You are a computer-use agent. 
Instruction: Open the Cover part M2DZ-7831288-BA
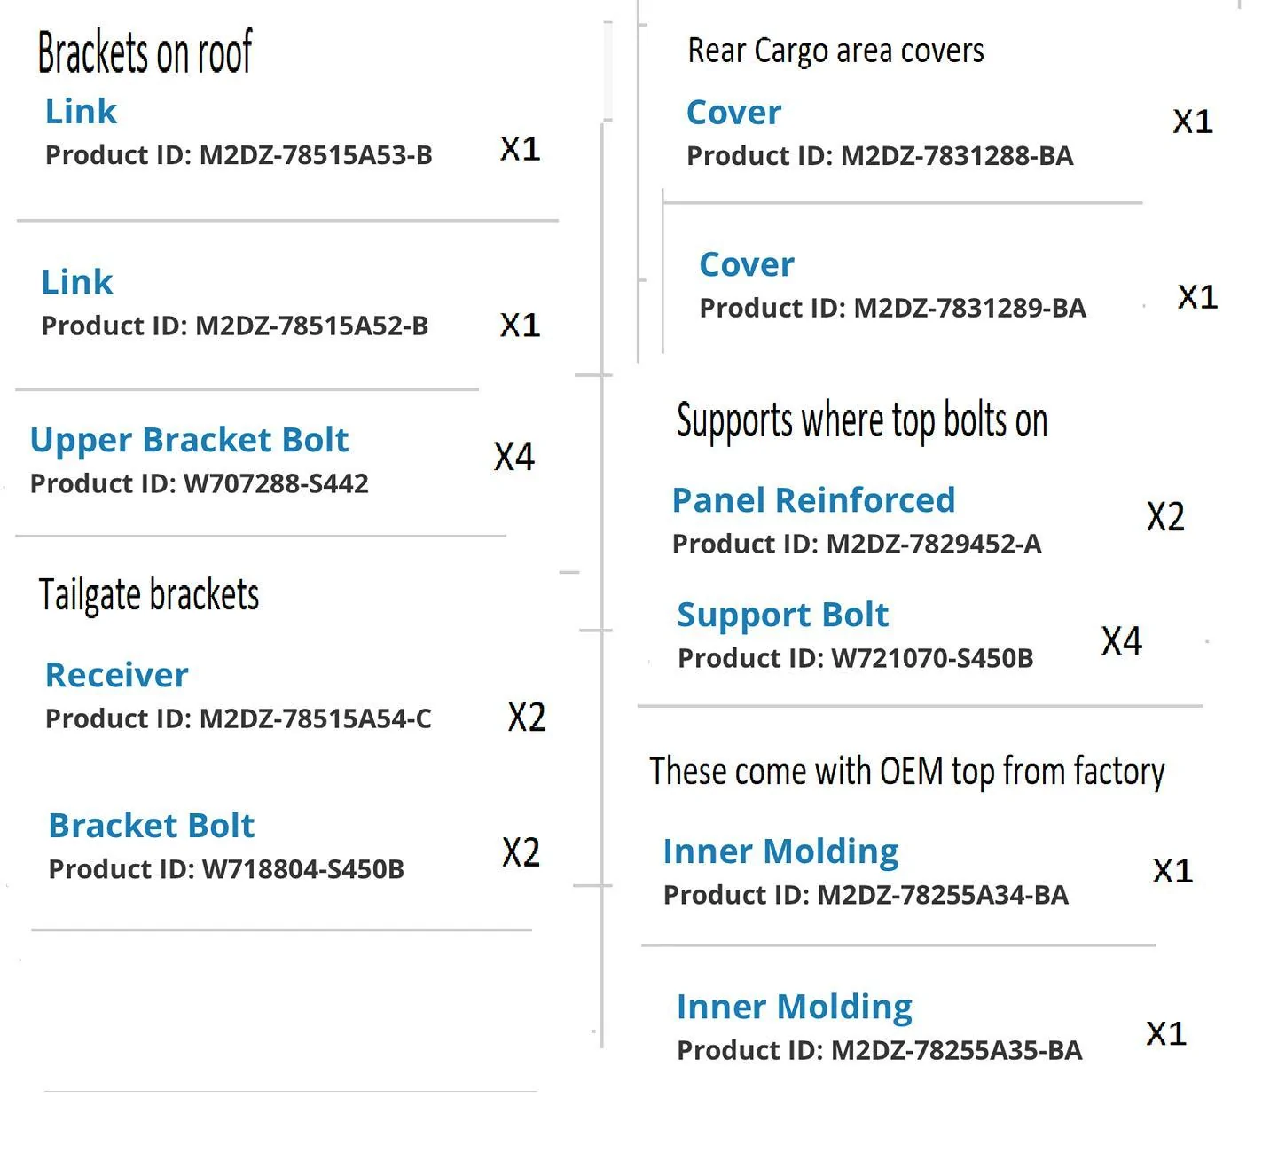click(733, 113)
